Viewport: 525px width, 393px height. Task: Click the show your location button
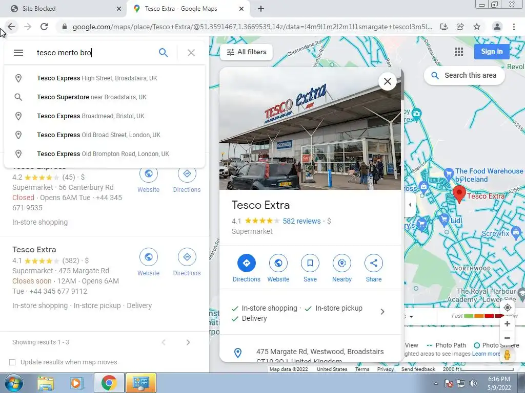(x=507, y=308)
